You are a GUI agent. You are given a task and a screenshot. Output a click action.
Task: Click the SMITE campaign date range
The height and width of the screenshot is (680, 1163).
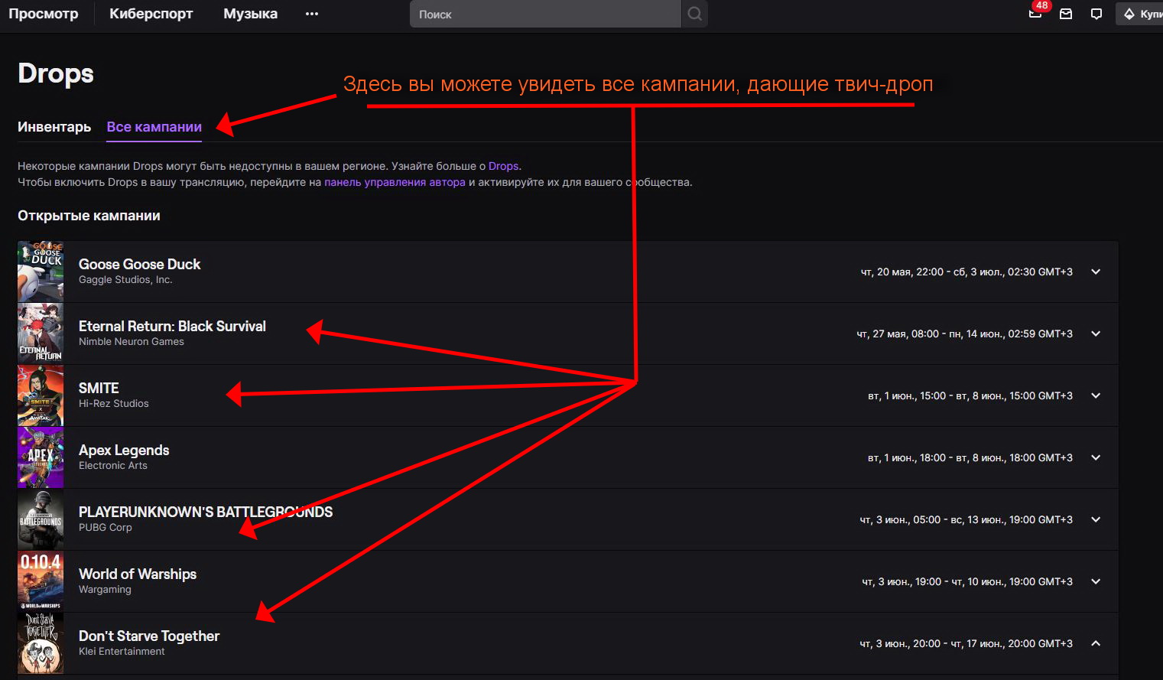point(970,395)
